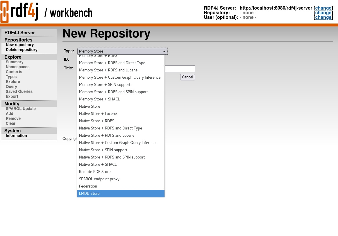The height and width of the screenshot is (236, 338).
Task: Select LMDB Store option
Action: [x=121, y=193]
